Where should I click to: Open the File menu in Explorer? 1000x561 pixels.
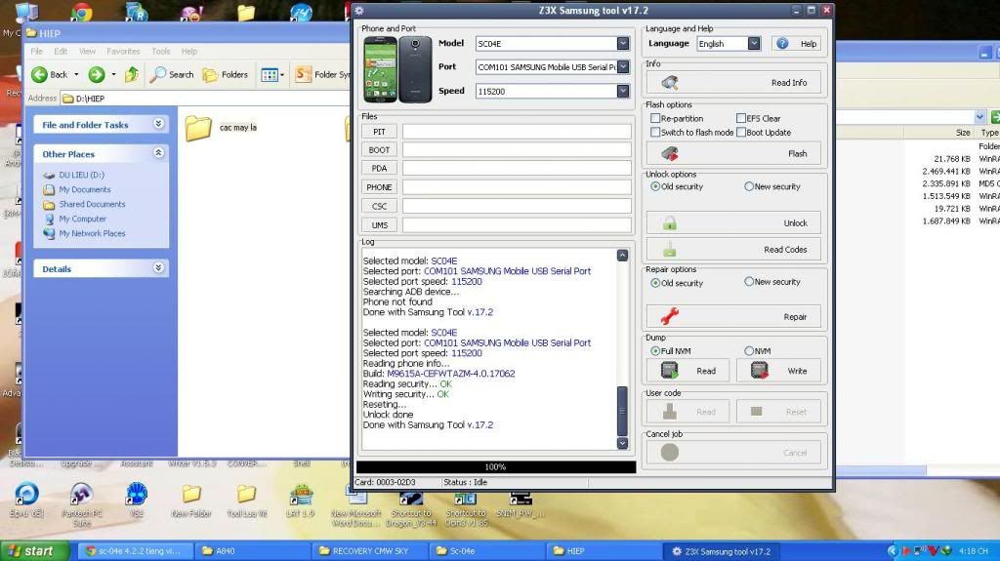[37, 51]
